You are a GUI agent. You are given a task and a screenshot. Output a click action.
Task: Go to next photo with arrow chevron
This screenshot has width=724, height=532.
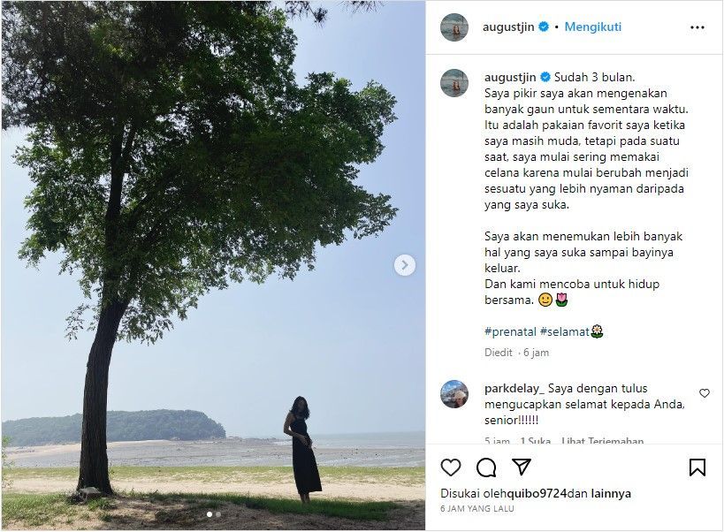pyautogui.click(x=405, y=265)
